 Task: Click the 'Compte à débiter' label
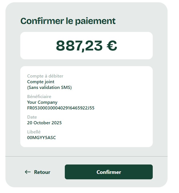(45, 76)
